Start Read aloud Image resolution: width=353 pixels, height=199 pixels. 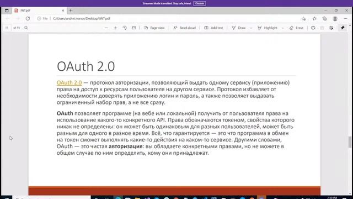[x=184, y=28]
